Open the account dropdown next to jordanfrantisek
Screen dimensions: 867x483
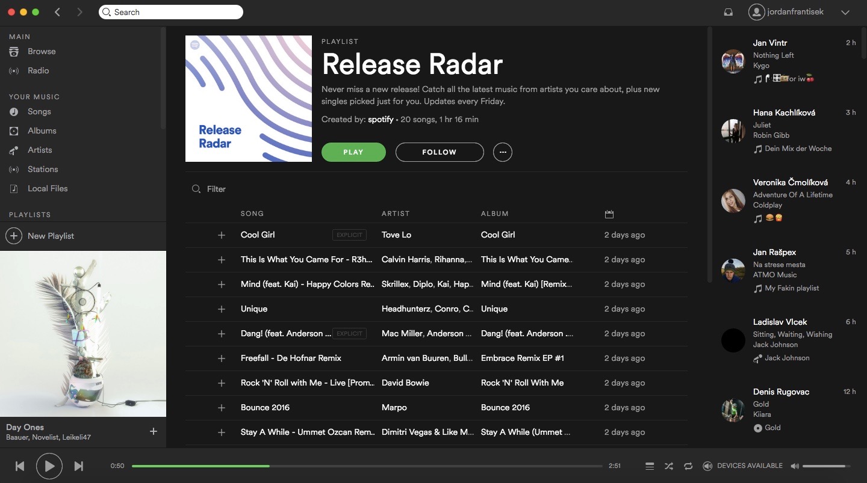click(845, 12)
